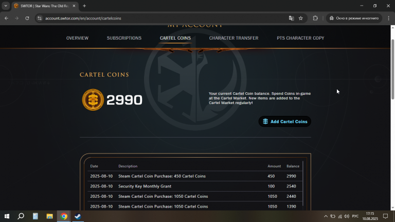This screenshot has width=395, height=222.
Task: Open the clock and calendar flyout
Action: pyautogui.click(x=370, y=216)
